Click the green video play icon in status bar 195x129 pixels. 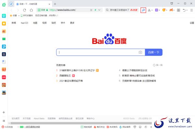pos(82,127)
